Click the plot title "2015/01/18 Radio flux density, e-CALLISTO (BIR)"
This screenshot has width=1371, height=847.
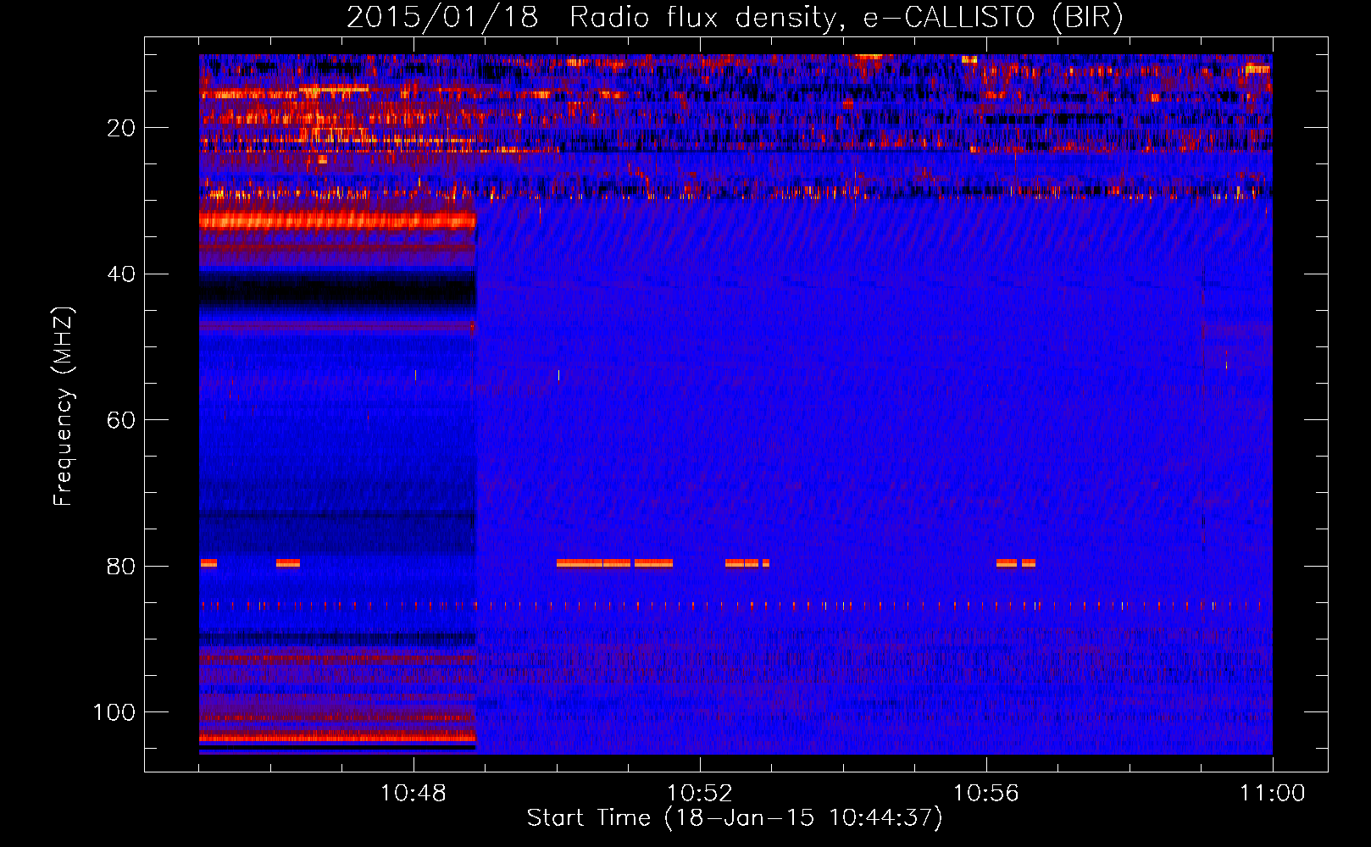pos(735,17)
